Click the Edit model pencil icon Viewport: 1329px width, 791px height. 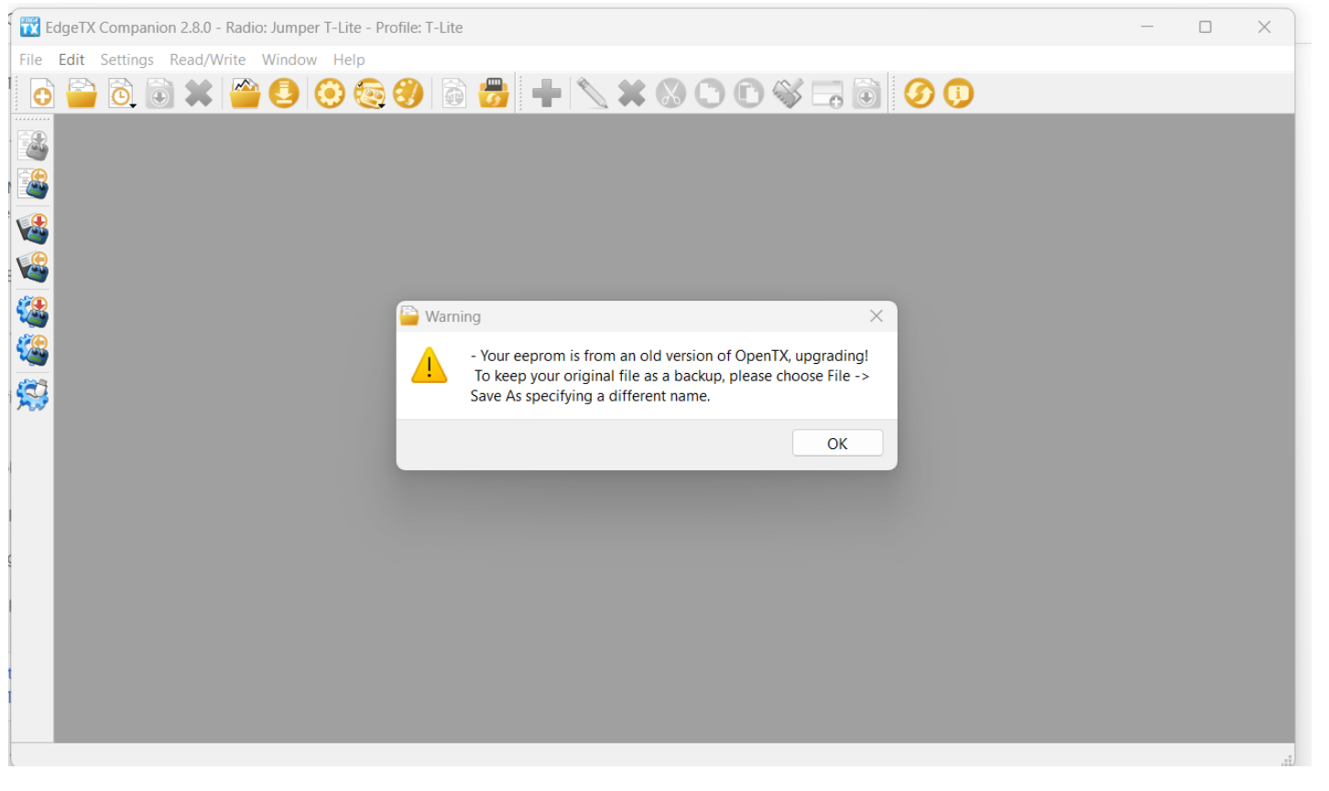592,93
